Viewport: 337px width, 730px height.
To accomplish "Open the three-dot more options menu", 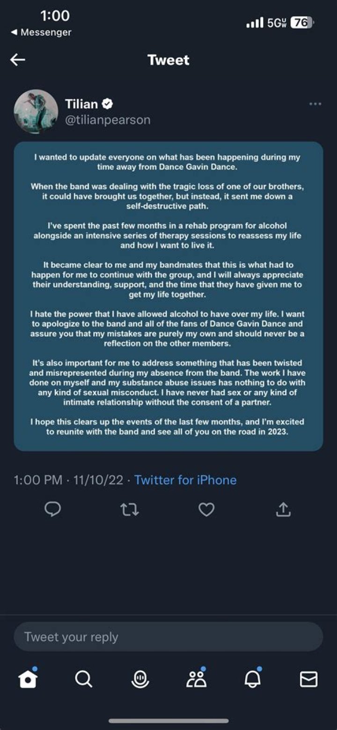I will [315, 104].
